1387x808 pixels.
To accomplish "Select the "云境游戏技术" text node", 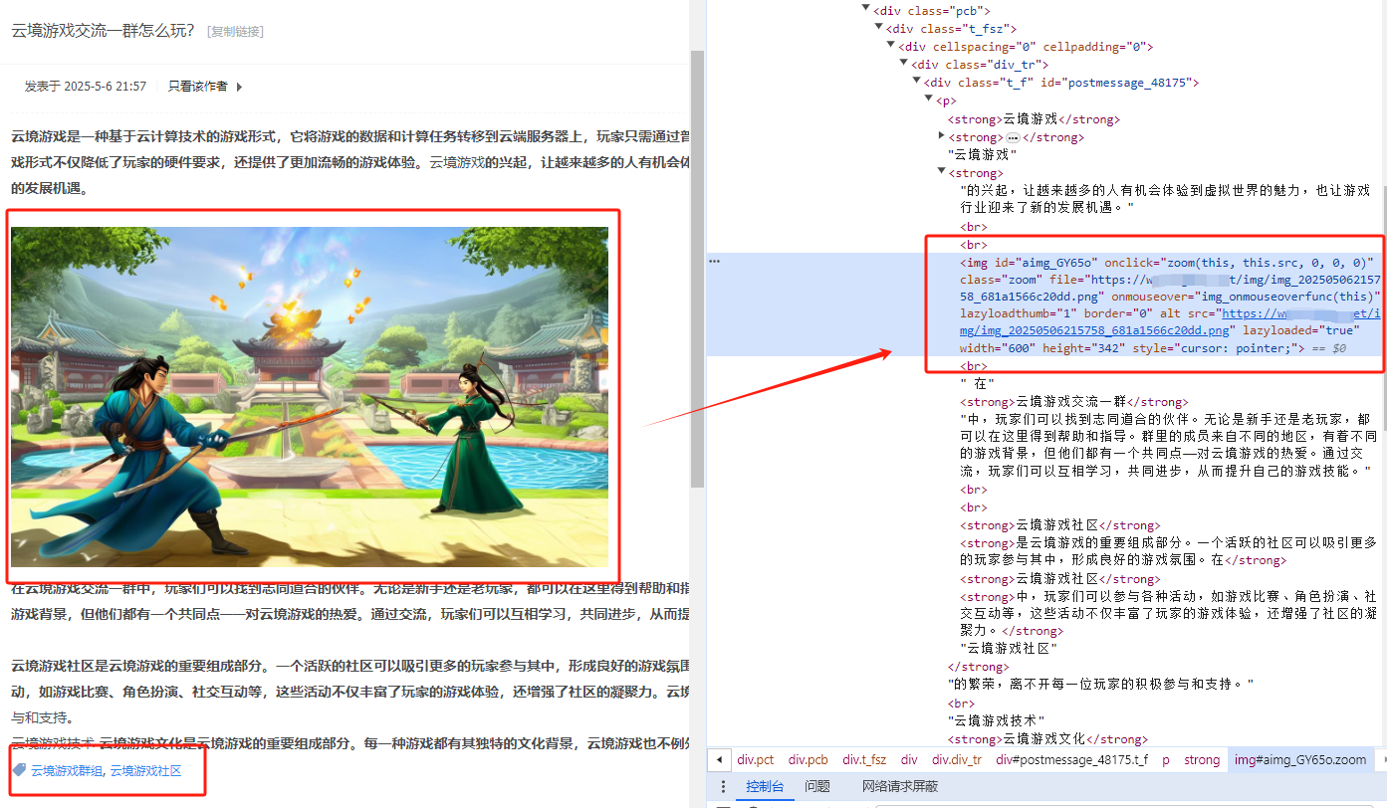I will 995,719.
